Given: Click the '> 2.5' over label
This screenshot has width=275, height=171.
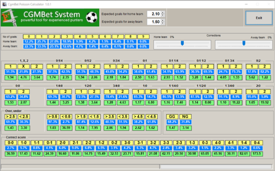Looking at the screenshot, I should tap(11, 116).
